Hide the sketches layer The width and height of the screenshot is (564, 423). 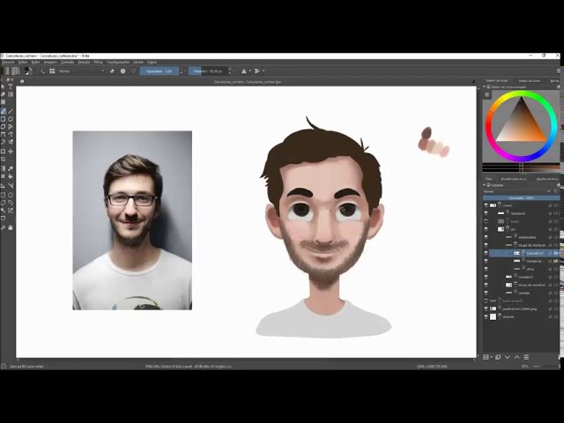[486, 316]
